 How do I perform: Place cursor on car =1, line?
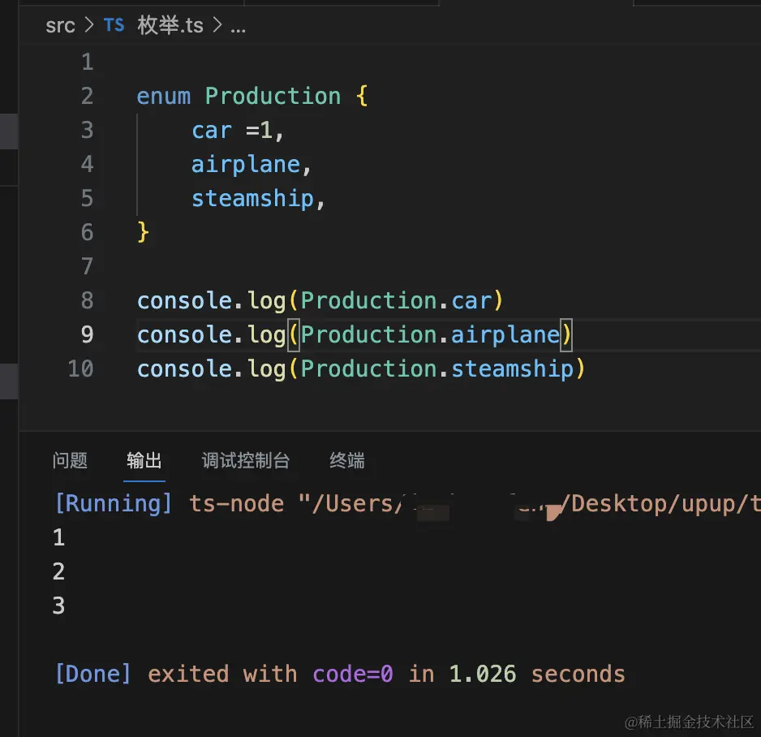point(238,130)
